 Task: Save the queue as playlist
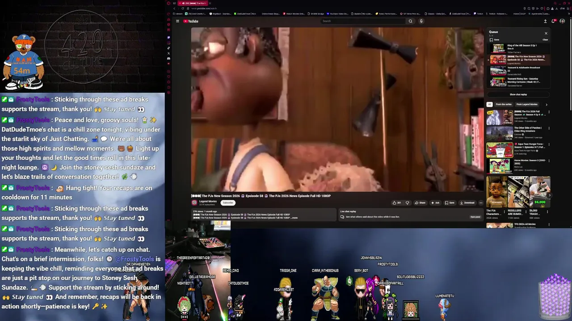[494, 40]
